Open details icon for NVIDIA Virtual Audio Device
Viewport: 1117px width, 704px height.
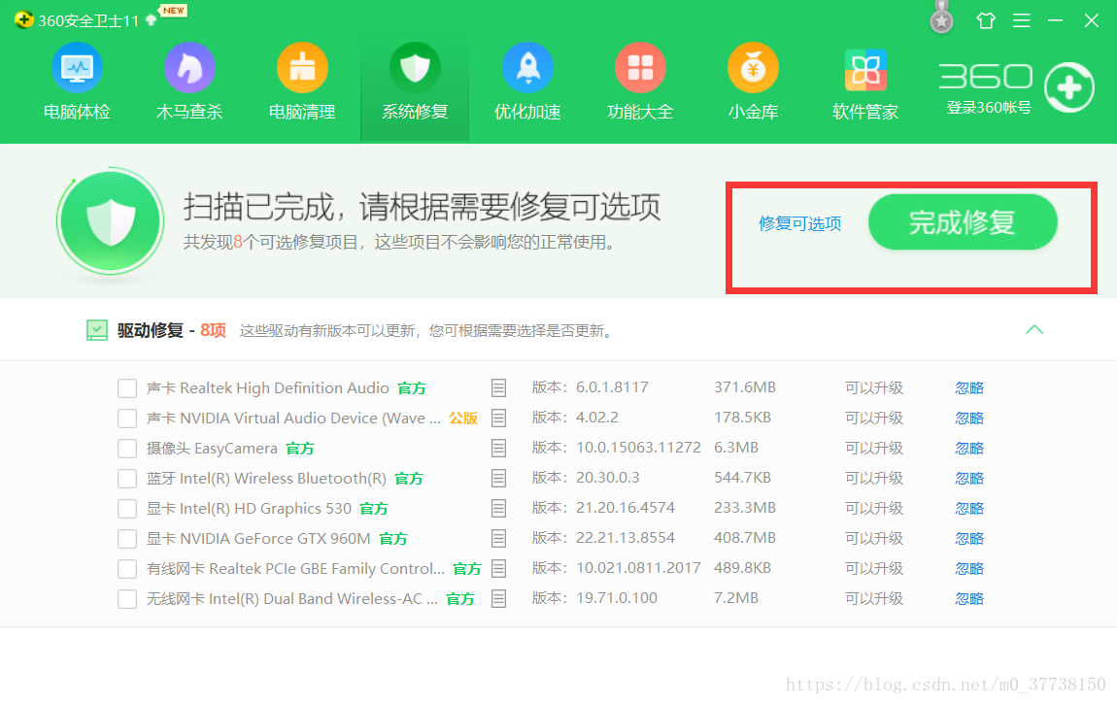pos(498,418)
